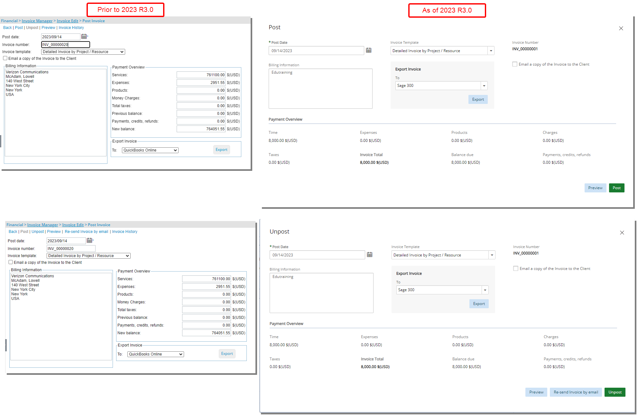The image size is (638, 416).
Task: Close the Unpost dialog with X
Action: (x=622, y=233)
